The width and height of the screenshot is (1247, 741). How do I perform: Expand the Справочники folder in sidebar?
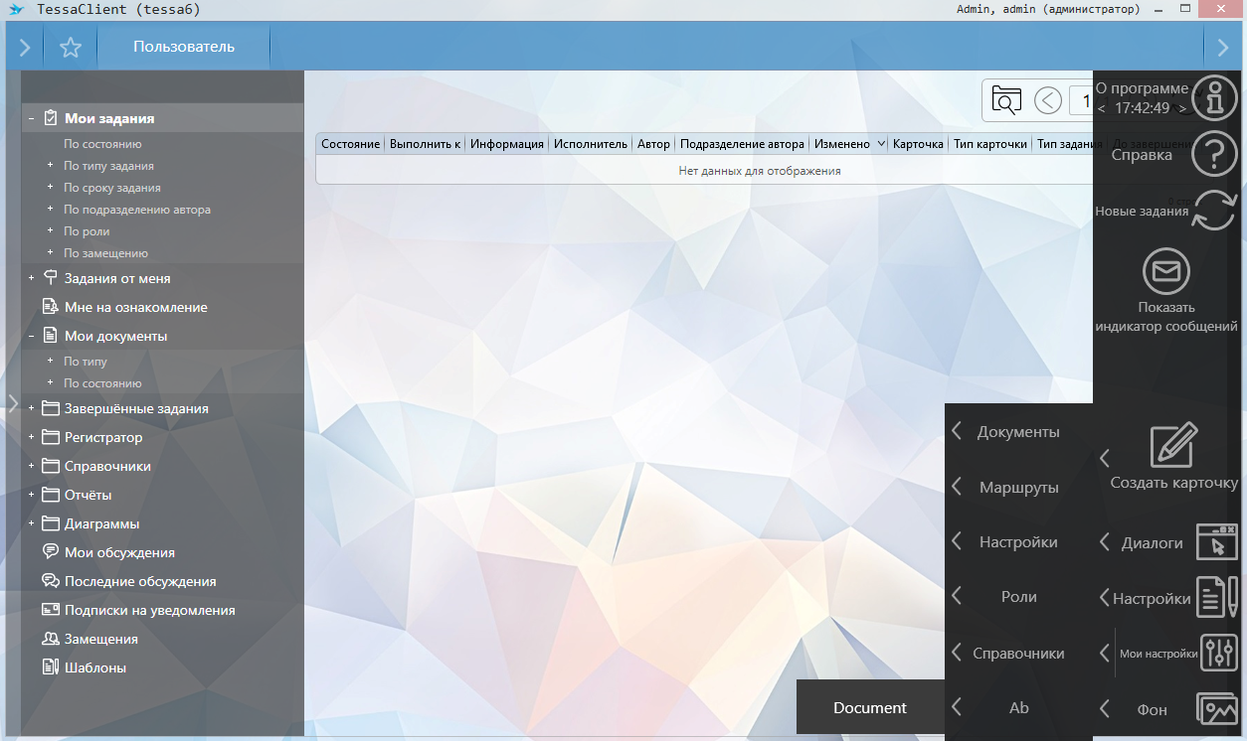[x=32, y=466]
